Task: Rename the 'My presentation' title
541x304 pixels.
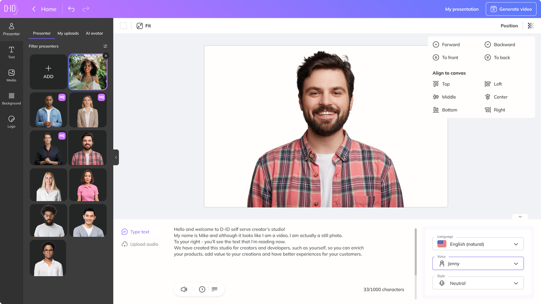Action: (x=462, y=9)
